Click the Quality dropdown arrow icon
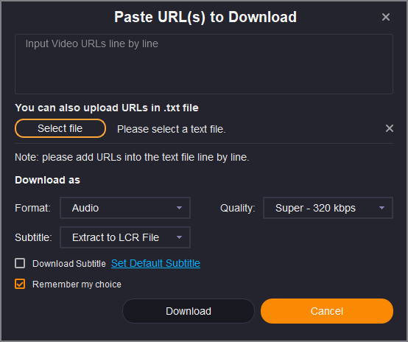The image size is (408, 342). point(381,208)
